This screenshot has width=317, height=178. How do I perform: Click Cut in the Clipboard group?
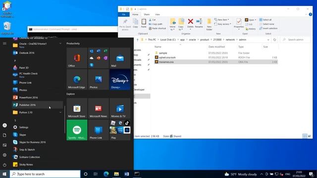[x=152, y=20]
